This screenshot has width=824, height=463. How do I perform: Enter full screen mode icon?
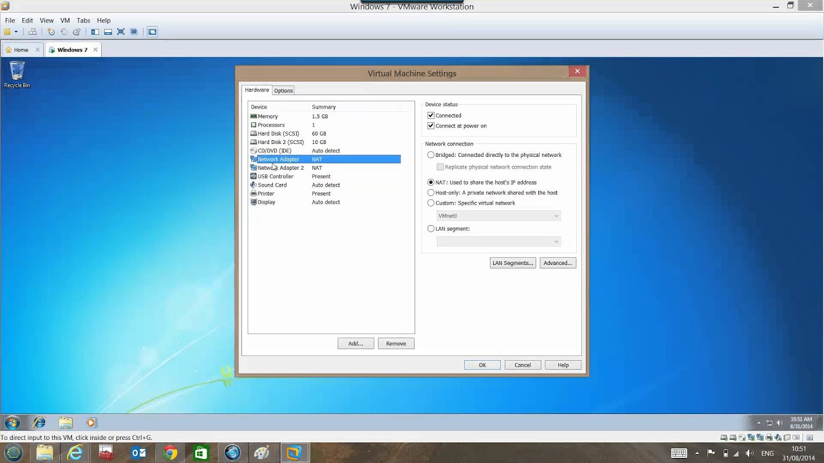120,32
